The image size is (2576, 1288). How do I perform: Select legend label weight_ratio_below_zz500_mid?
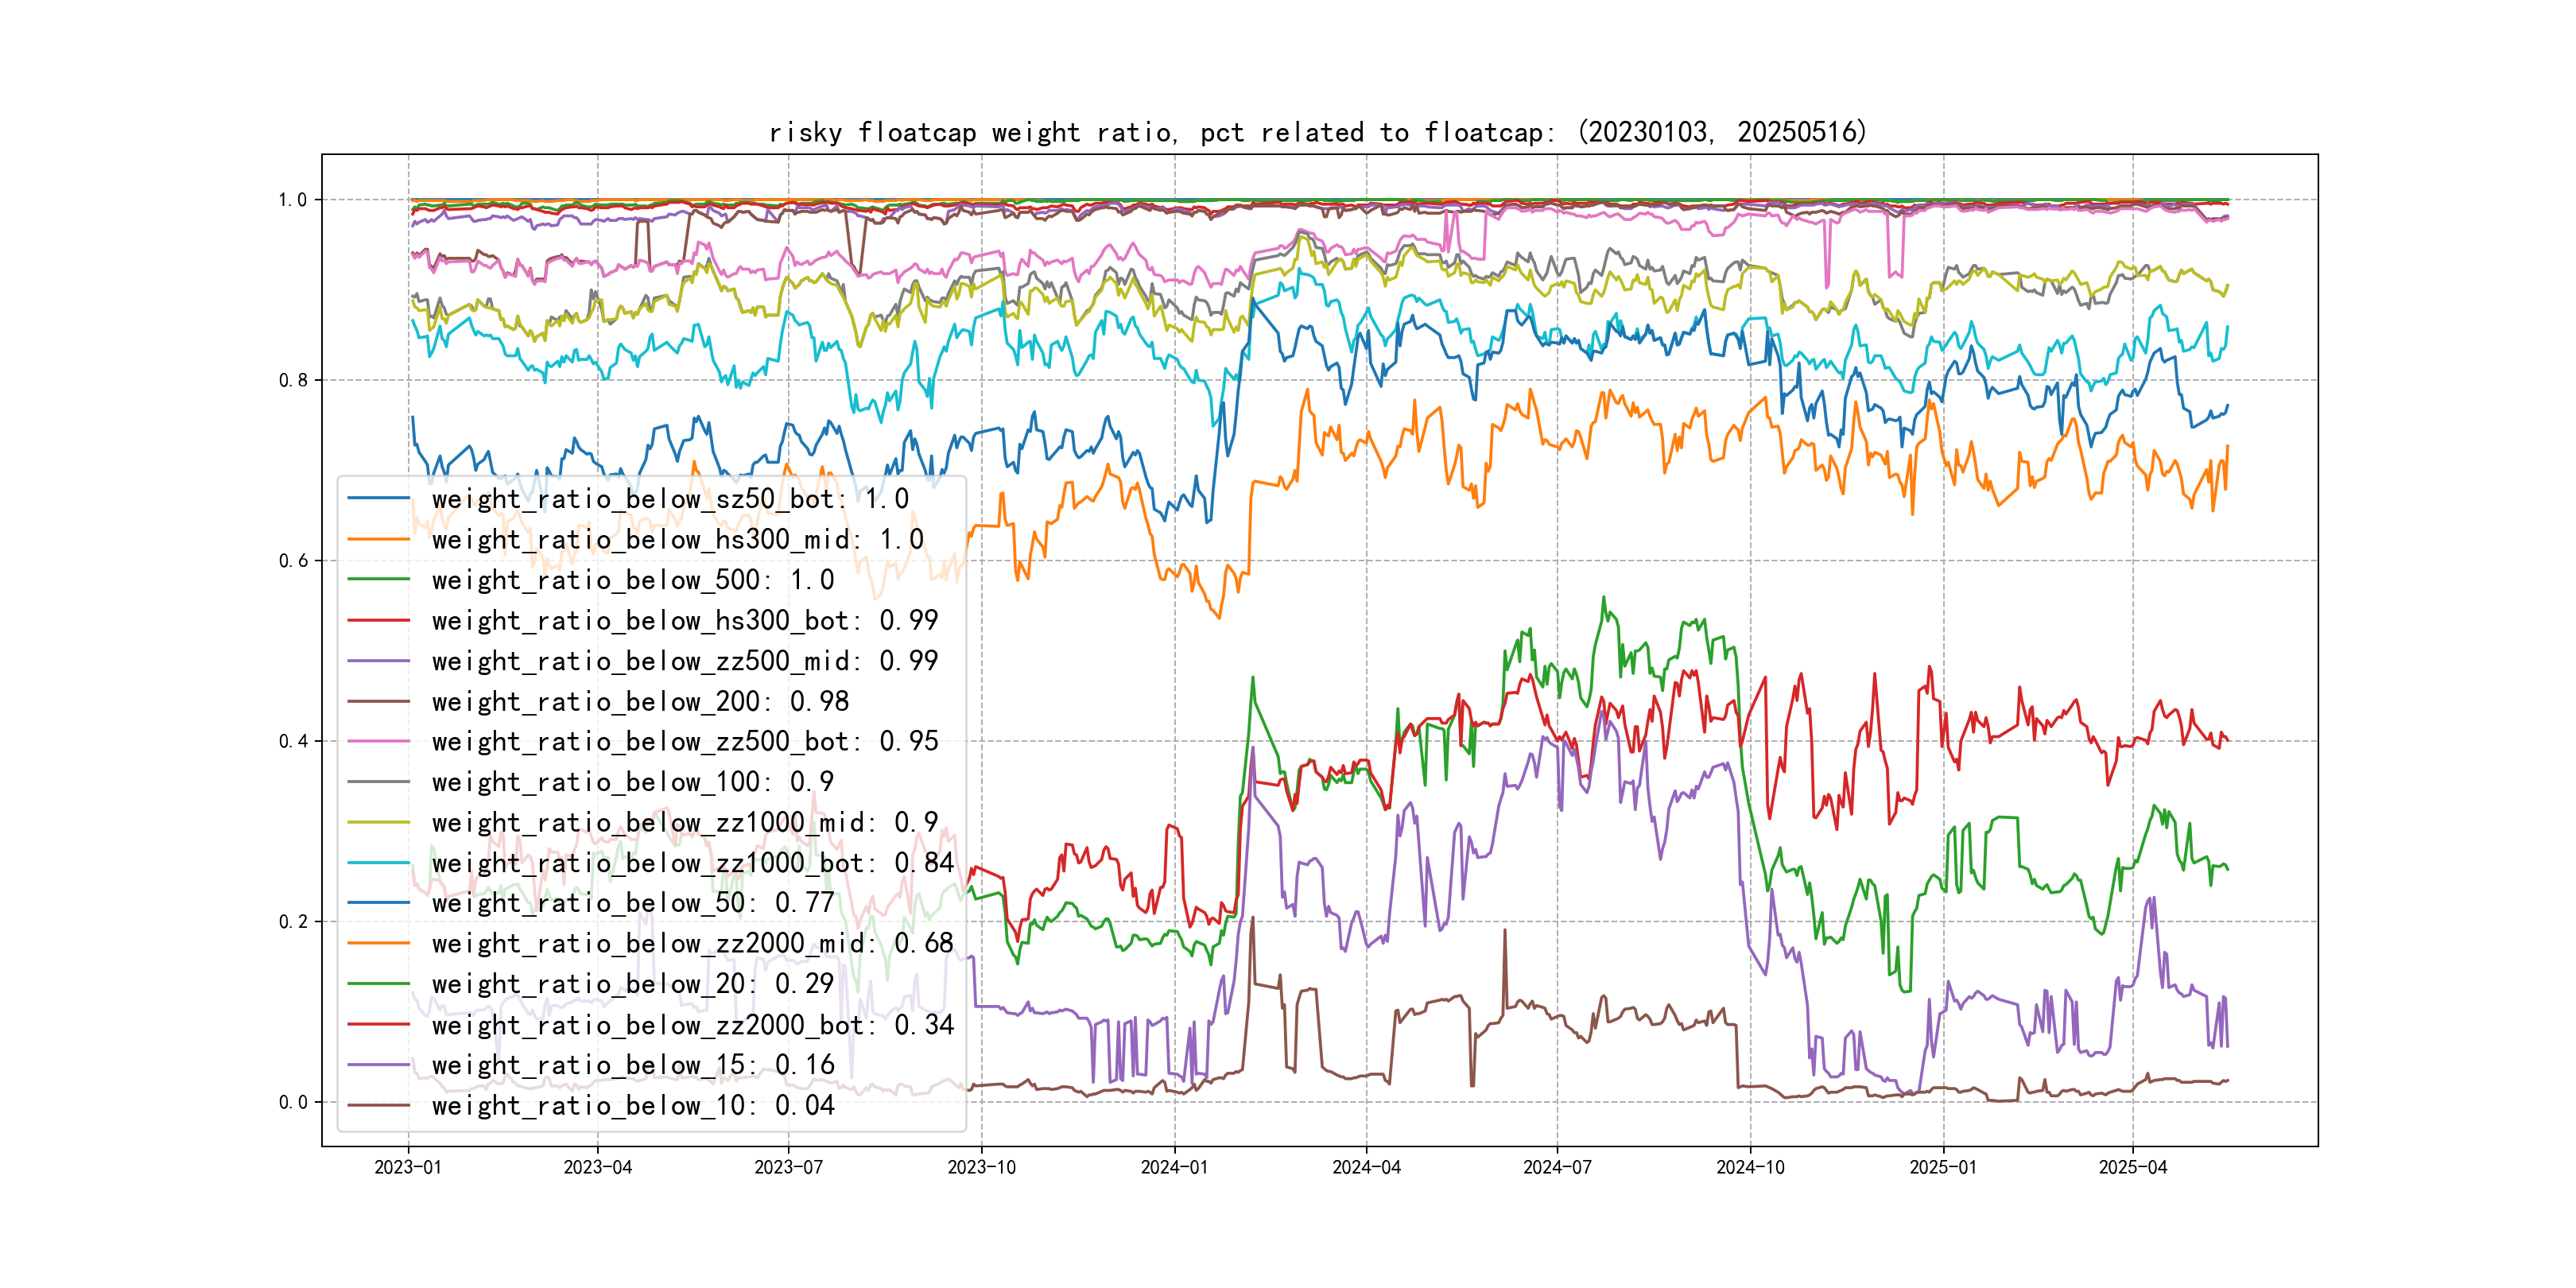[x=684, y=661]
